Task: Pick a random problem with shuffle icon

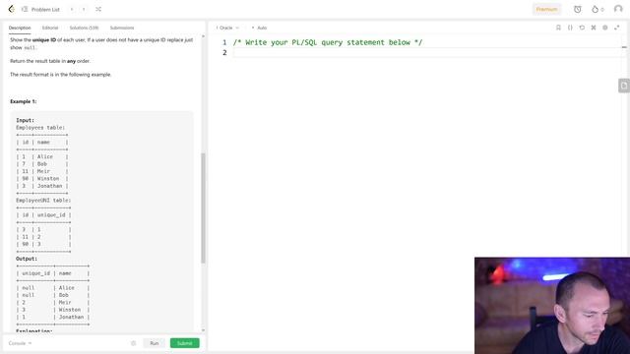Action: point(98,9)
